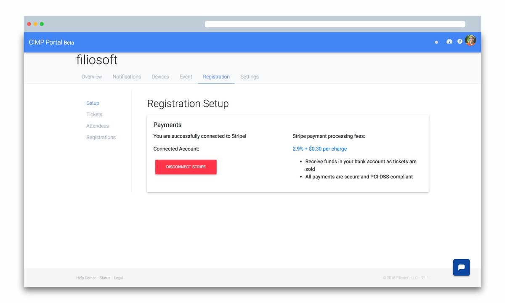Click the yellow minimize window button
The height and width of the screenshot is (303, 505).
click(x=35, y=24)
